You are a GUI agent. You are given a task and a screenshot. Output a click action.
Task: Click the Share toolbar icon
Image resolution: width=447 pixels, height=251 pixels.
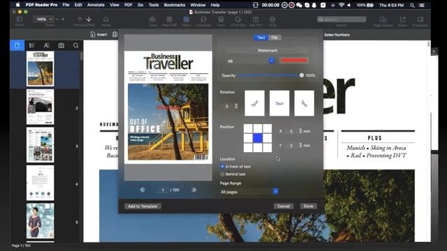click(x=402, y=19)
